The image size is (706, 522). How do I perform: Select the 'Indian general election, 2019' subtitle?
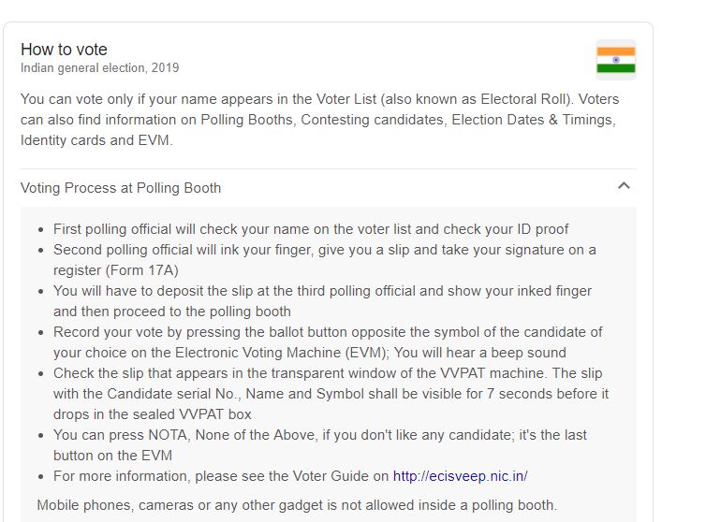click(100, 68)
